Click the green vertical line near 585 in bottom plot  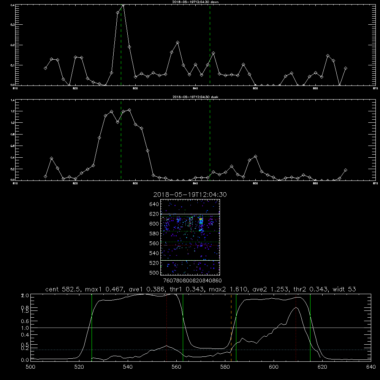[236, 328]
